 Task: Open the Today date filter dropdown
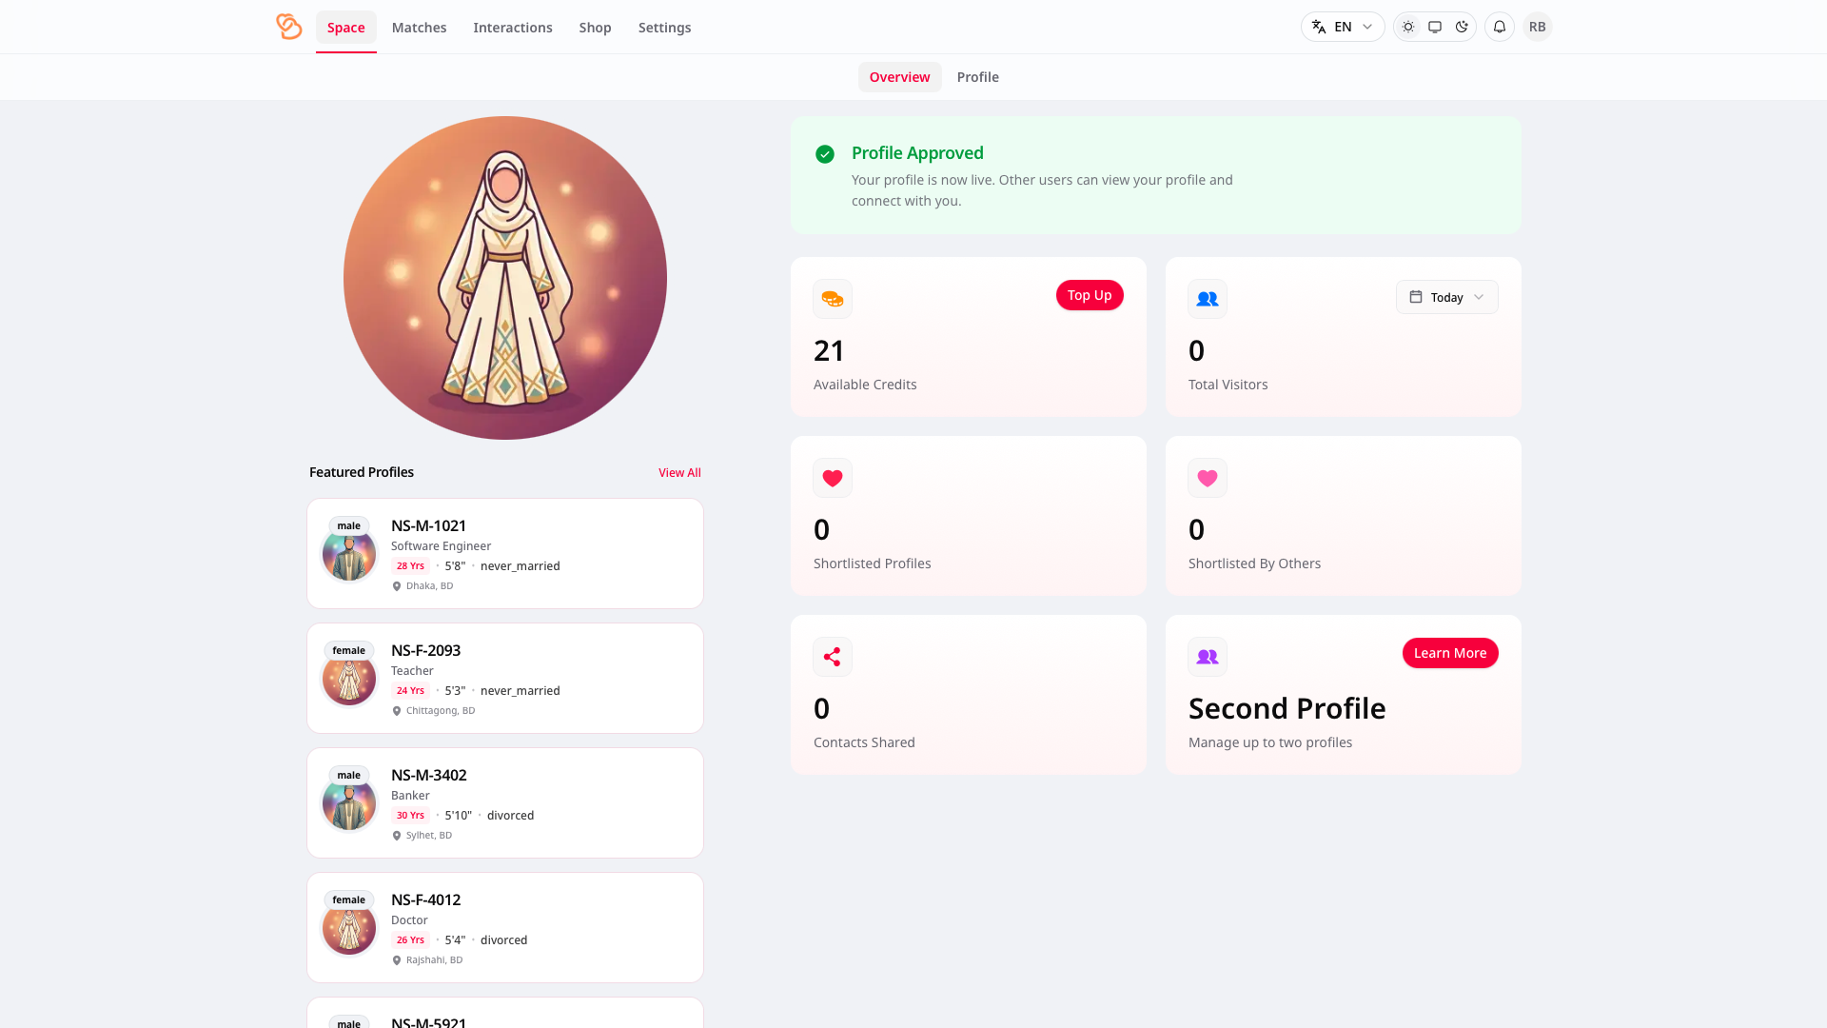click(x=1446, y=297)
